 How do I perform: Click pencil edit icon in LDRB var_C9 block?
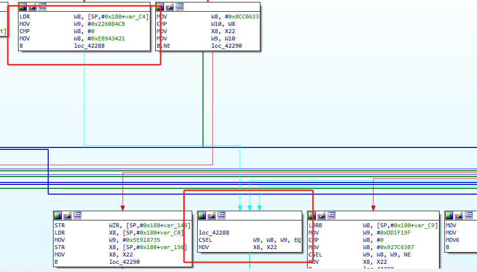click(x=322, y=216)
